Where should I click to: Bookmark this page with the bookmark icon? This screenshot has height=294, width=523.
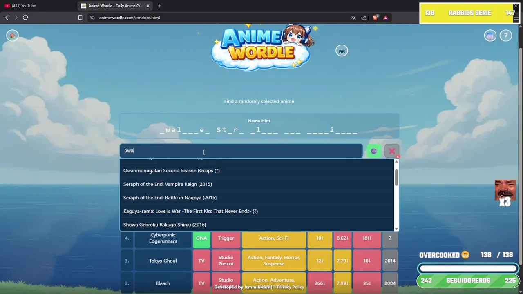[x=80, y=18]
